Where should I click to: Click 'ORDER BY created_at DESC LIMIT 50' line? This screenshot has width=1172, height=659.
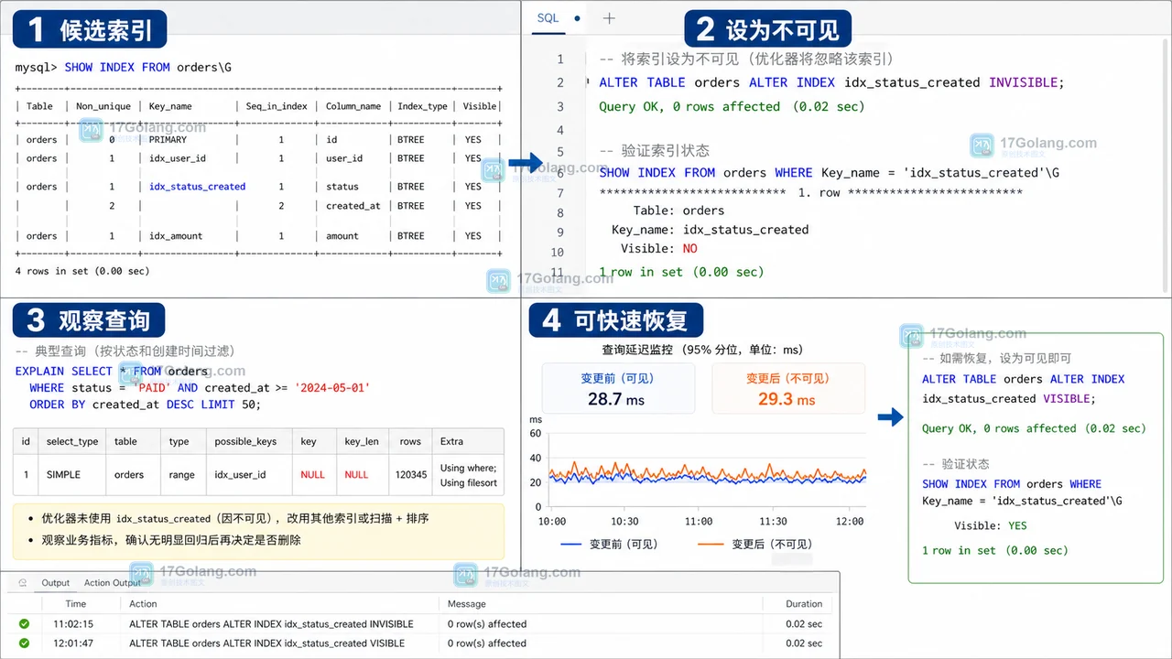coord(145,405)
